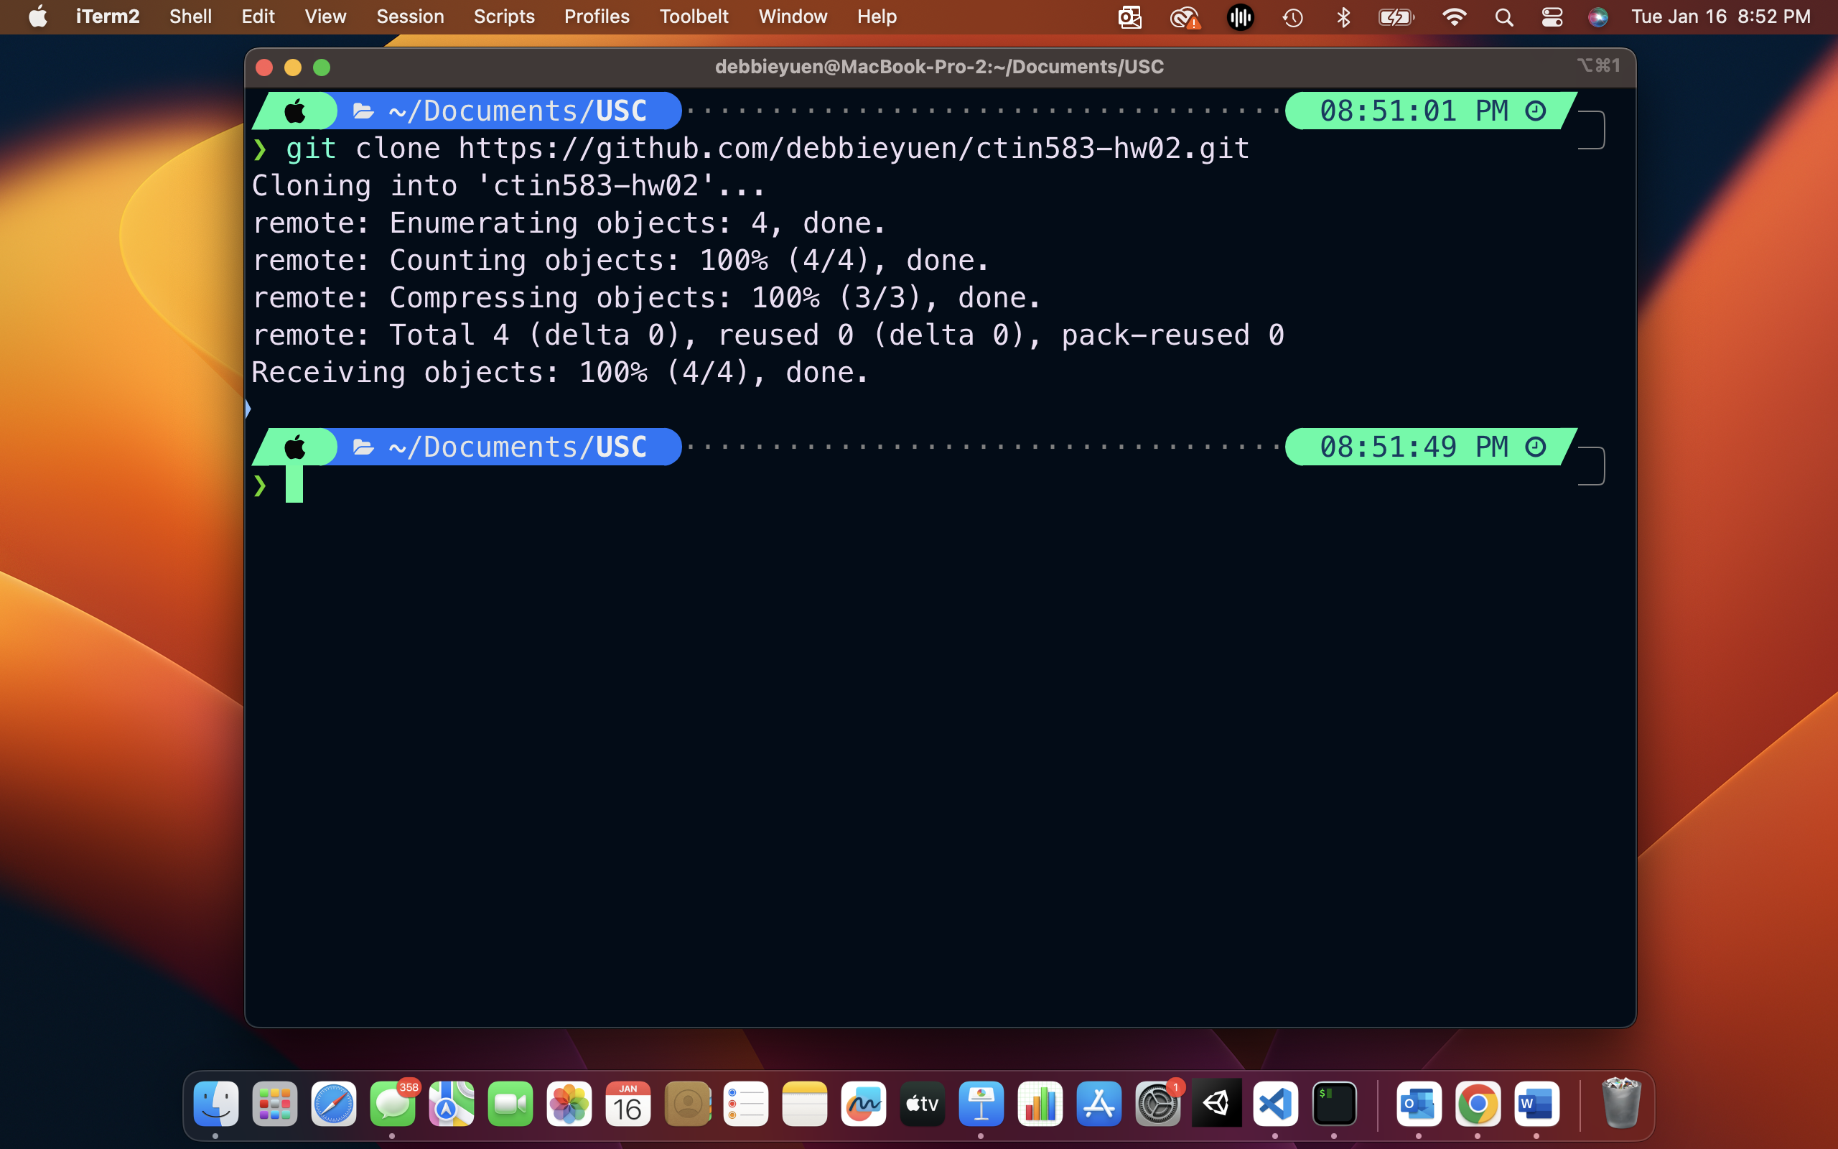Screen dimensions: 1838x1149
Task: Click the Creative Cloud alert menu bar icon
Action: (x=1184, y=17)
